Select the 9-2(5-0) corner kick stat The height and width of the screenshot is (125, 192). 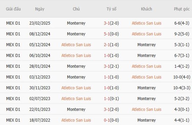tap(182, 34)
